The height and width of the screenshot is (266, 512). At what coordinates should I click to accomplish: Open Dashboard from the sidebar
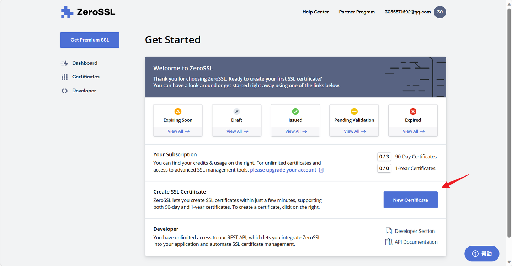[x=84, y=63]
